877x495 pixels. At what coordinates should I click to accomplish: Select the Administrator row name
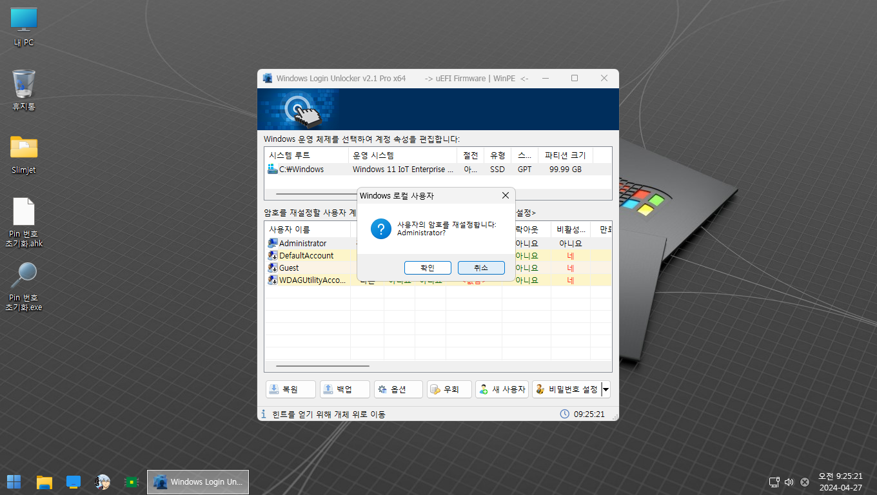coord(302,243)
